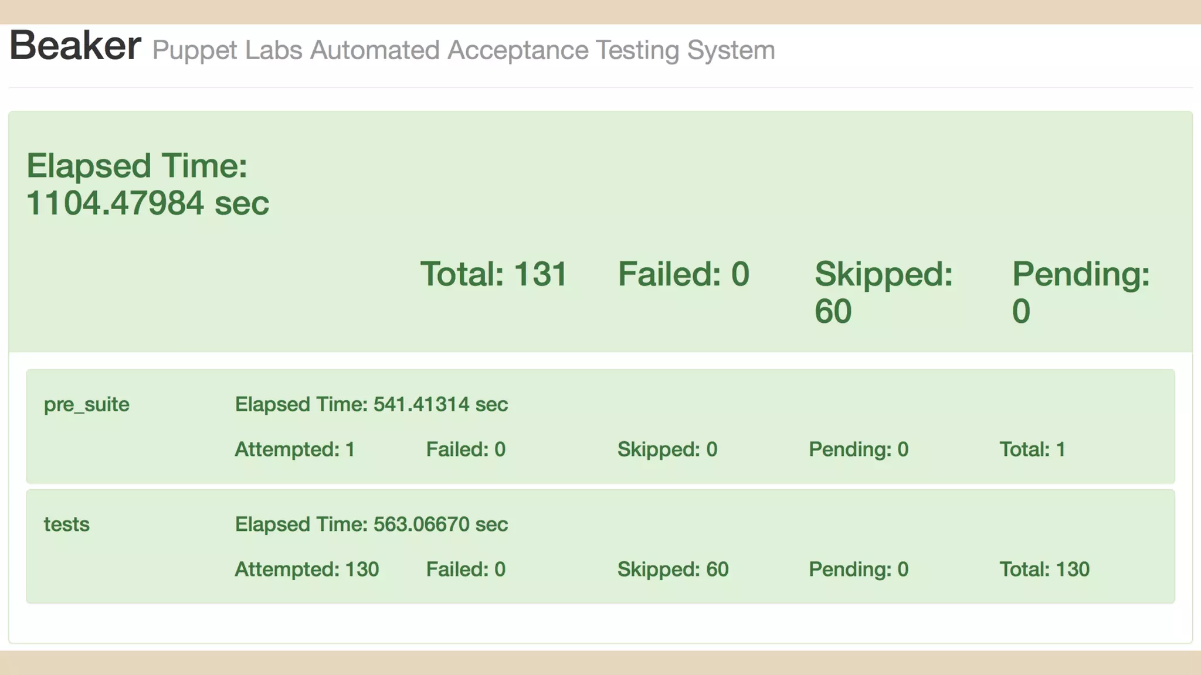Open Skipped: 60 in tests row

[673, 570]
